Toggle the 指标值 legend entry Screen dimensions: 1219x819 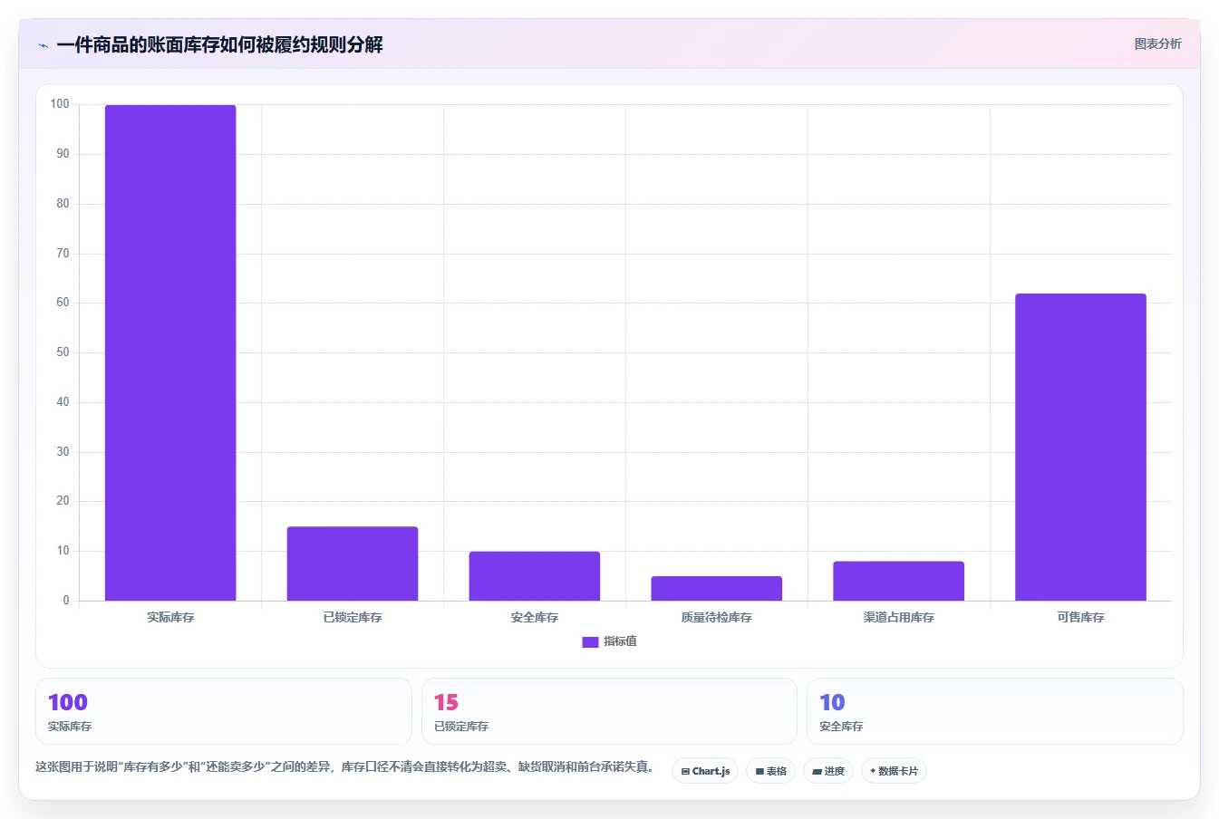pyautogui.click(x=609, y=641)
